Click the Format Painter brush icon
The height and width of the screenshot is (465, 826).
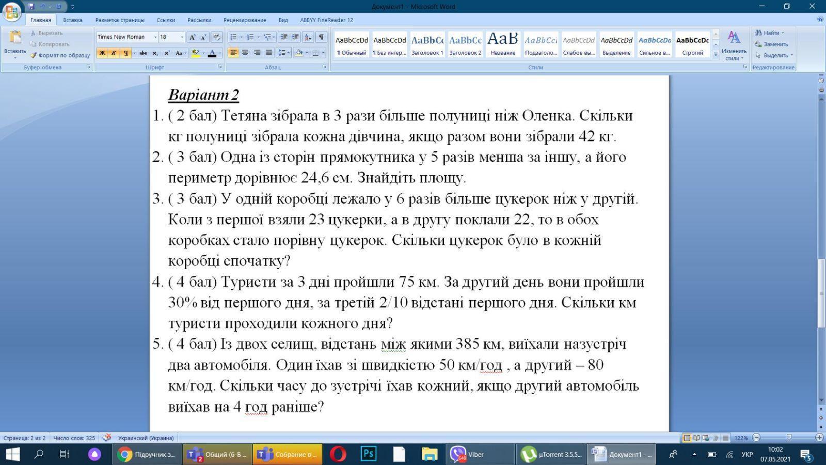(34, 55)
